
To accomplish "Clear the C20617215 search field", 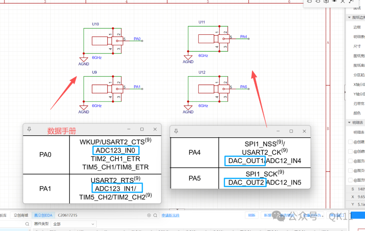I will click(x=149, y=215).
